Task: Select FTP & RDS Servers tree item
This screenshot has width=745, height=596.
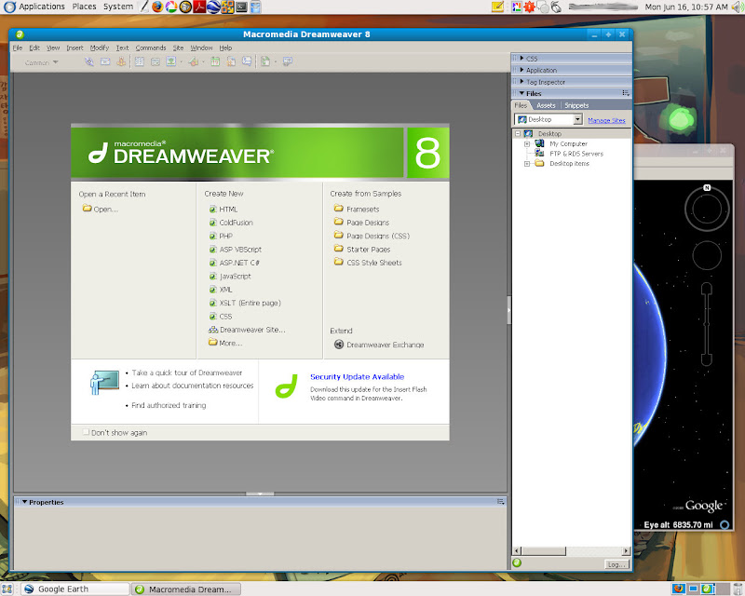Action: 576,154
